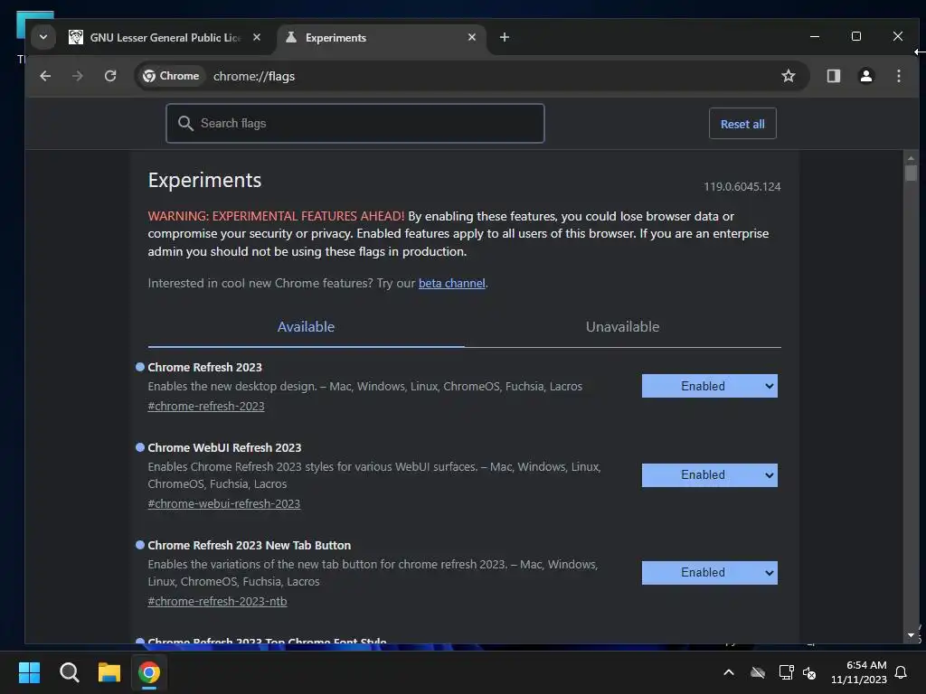Click the Chrome Refresh 2023 flag title
This screenshot has height=694, width=926.
205,367
